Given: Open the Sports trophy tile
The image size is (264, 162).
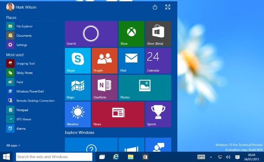Looking at the screenshot, I should click(x=158, y=114).
